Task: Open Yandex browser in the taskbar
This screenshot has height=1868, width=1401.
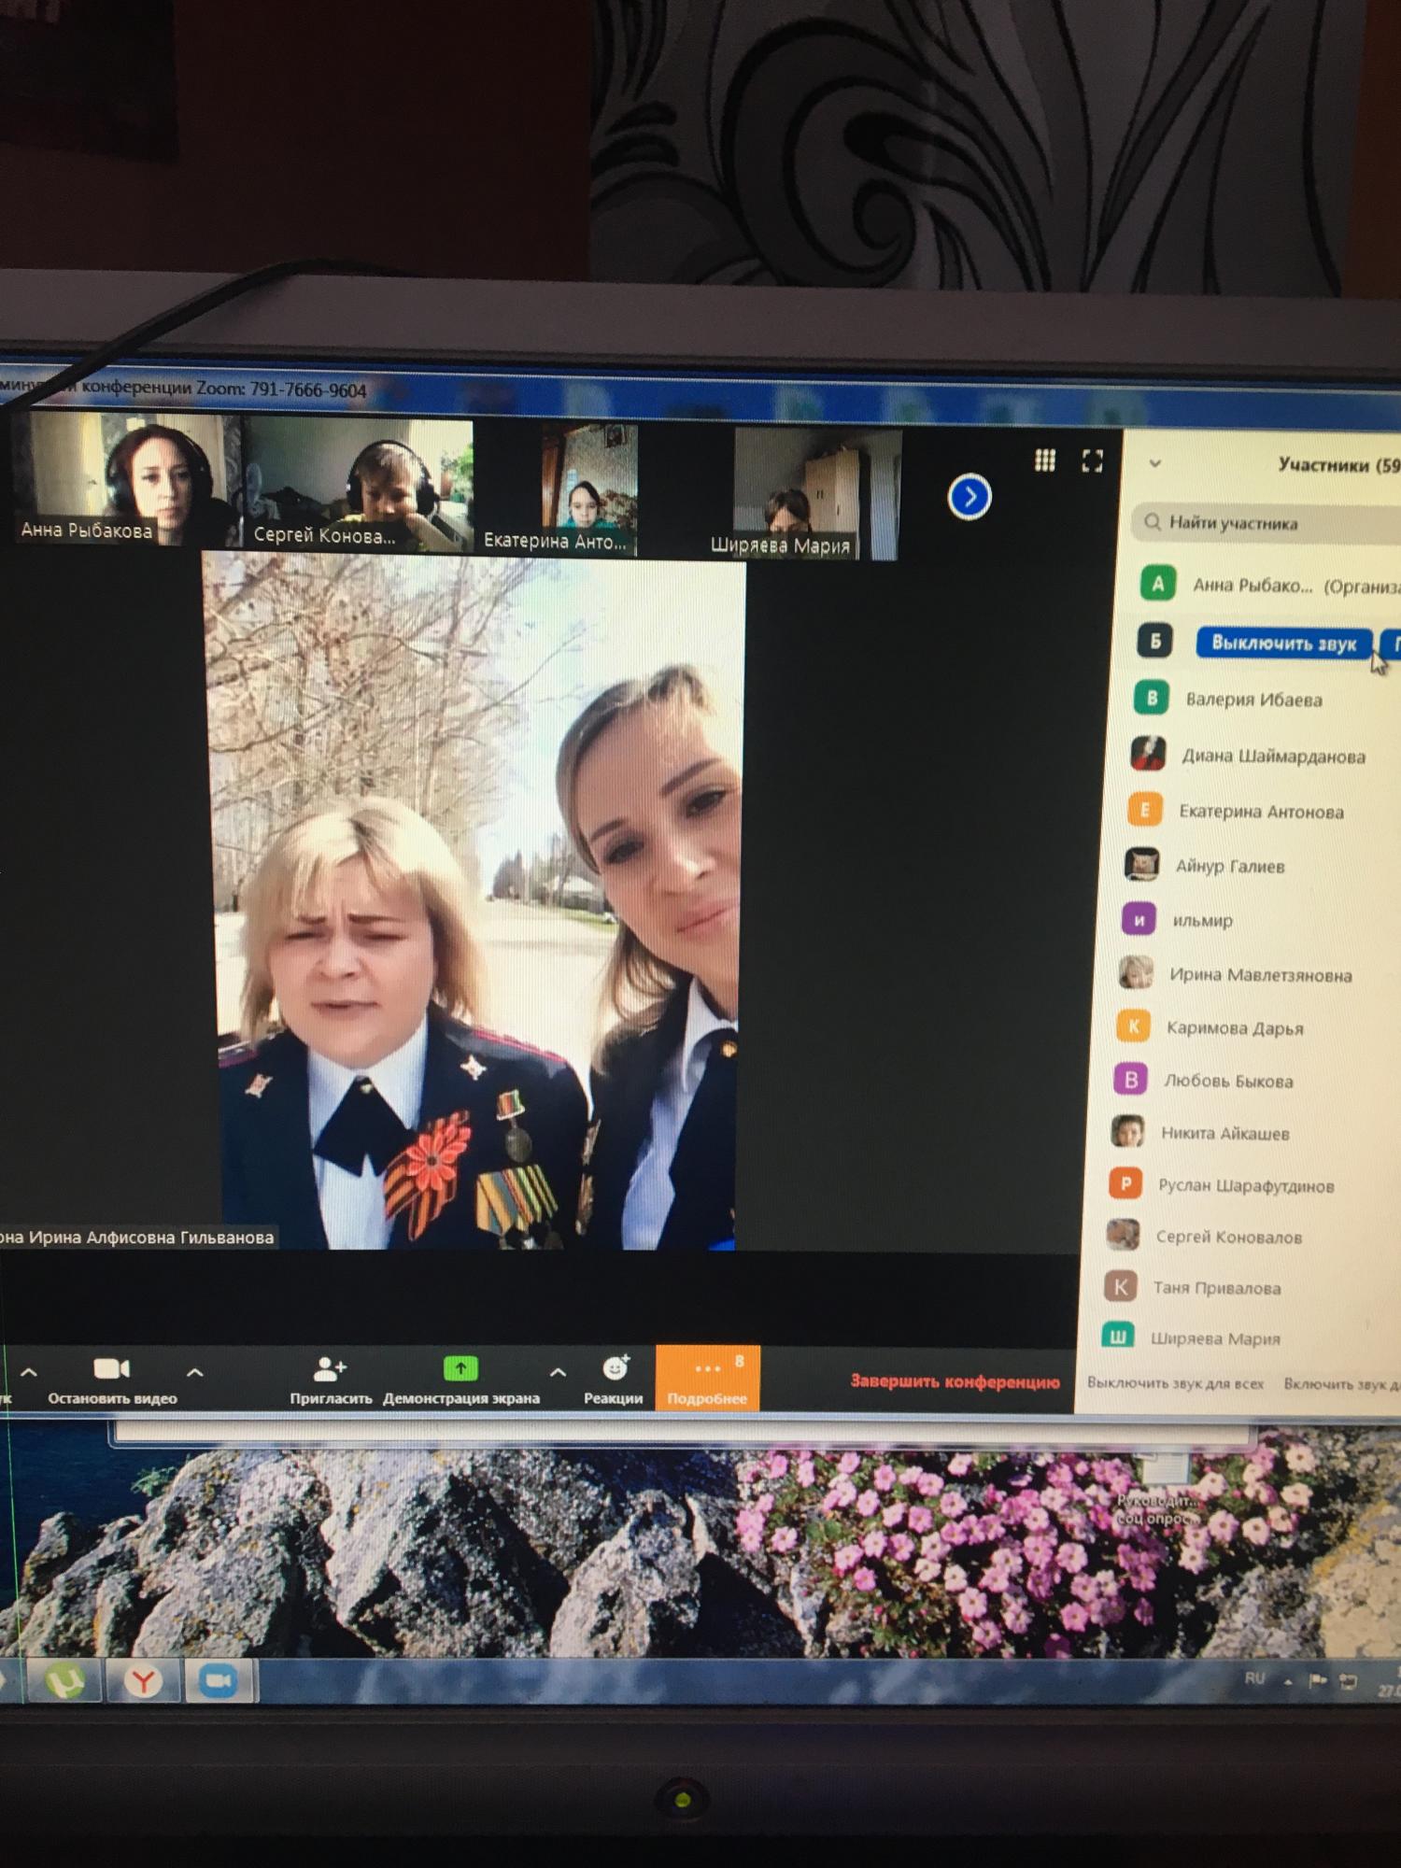Action: pos(143,1682)
